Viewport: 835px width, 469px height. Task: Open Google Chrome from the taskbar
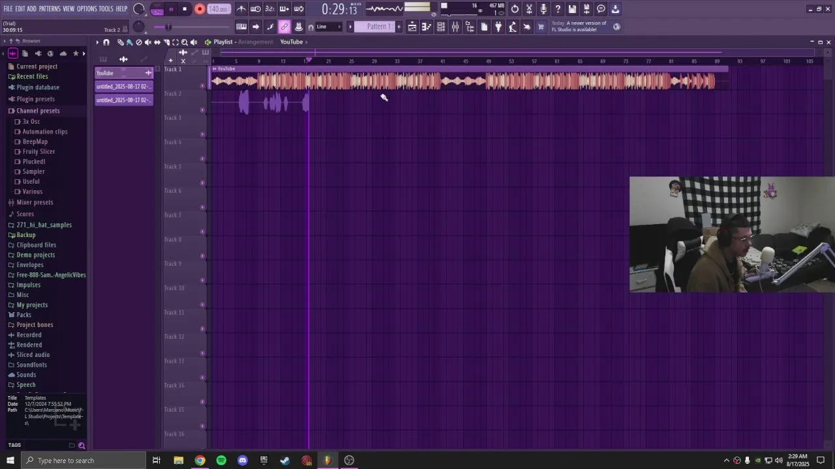200,461
